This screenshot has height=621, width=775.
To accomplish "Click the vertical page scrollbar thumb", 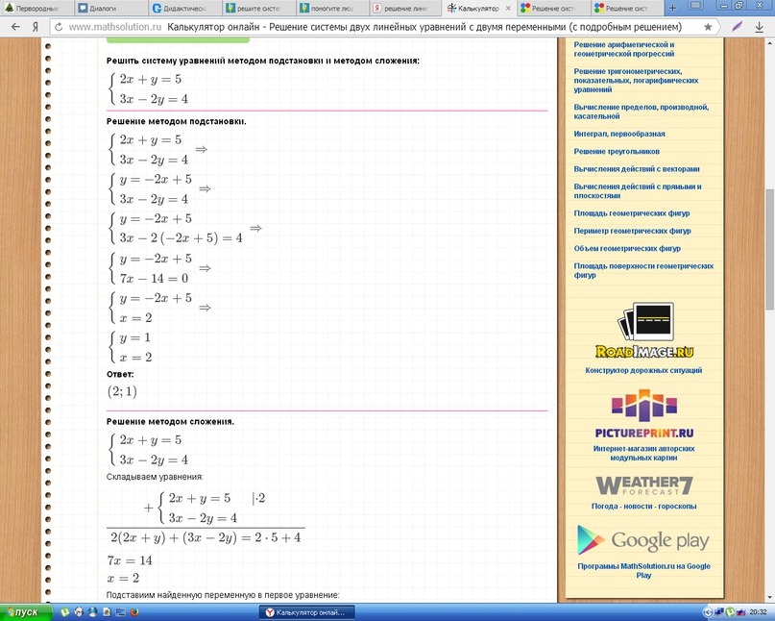I will tap(769, 249).
